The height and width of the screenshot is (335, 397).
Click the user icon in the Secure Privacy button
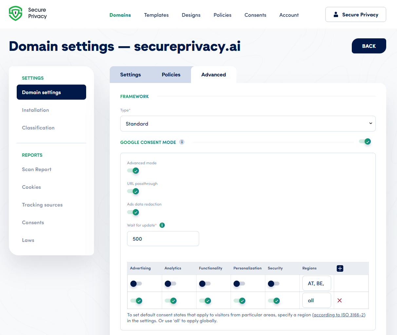pos(335,14)
